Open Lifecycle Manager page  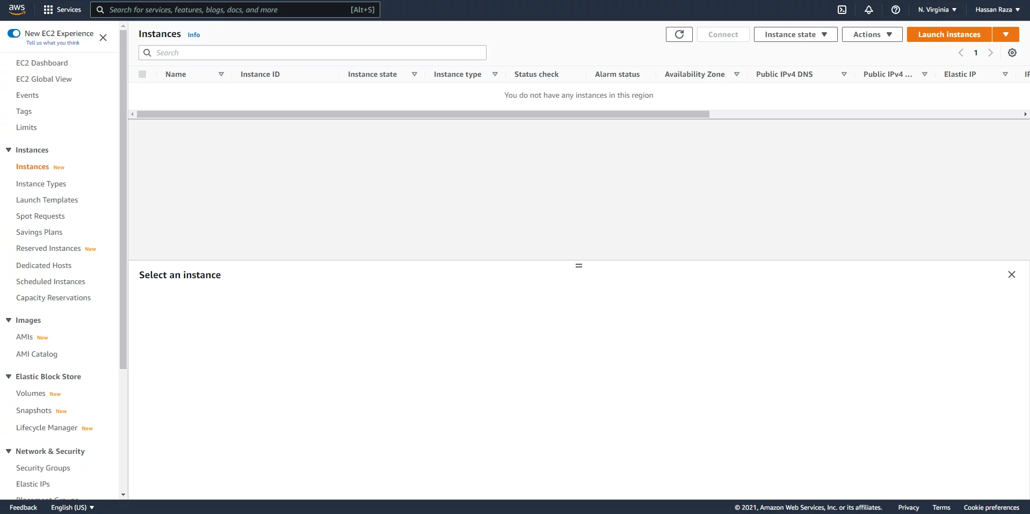pos(47,428)
